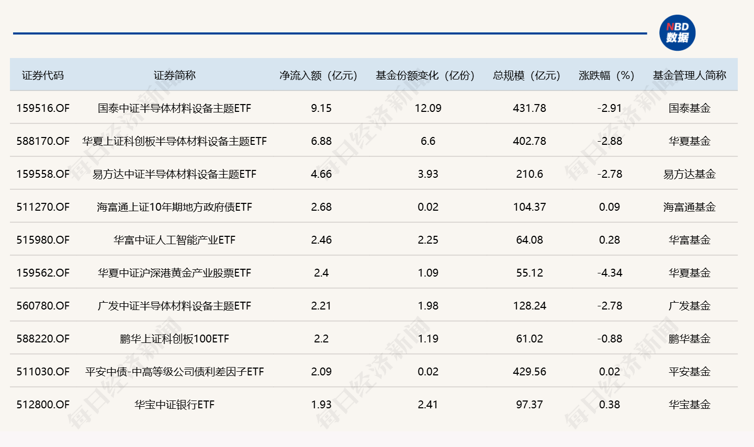Select share change value 3.93
The image size is (754, 447).
[428, 174]
